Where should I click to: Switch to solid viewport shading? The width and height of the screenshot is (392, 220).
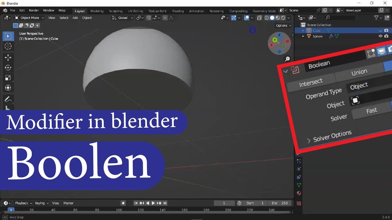(x=272, y=18)
